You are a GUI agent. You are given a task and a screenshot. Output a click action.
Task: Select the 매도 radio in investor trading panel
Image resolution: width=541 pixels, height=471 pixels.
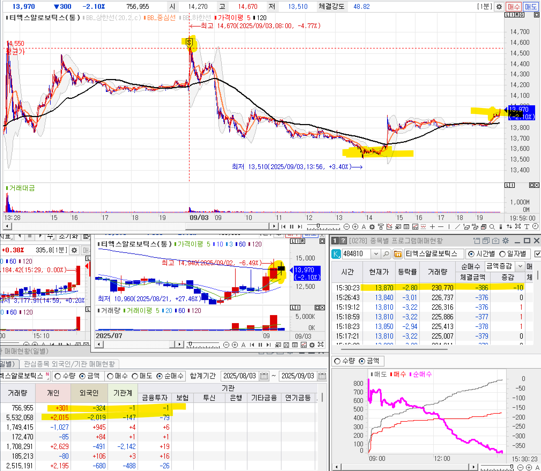[x=135, y=376]
